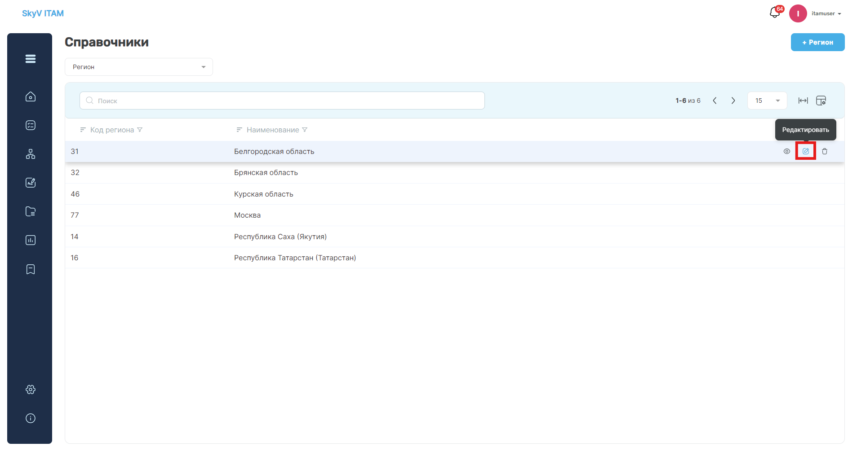This screenshot has width=857, height=451.
Task: Fit column widths icon
Action: point(803,101)
